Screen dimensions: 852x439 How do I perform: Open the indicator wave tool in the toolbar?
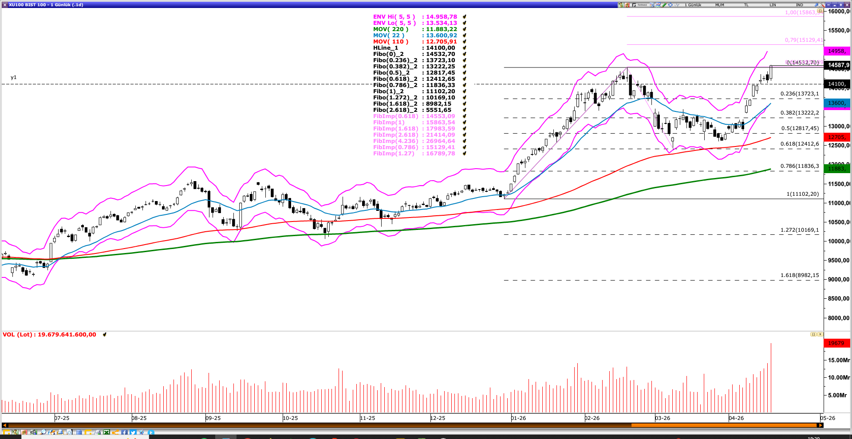[x=677, y=4]
